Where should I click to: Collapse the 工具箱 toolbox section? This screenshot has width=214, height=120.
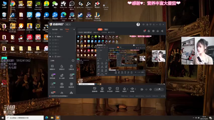point(73,61)
